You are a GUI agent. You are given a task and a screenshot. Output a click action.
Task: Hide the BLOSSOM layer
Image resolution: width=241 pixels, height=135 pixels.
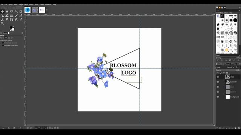(218, 82)
